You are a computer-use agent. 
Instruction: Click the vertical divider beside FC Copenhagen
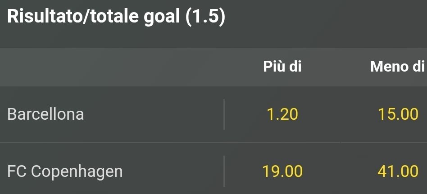(224, 171)
